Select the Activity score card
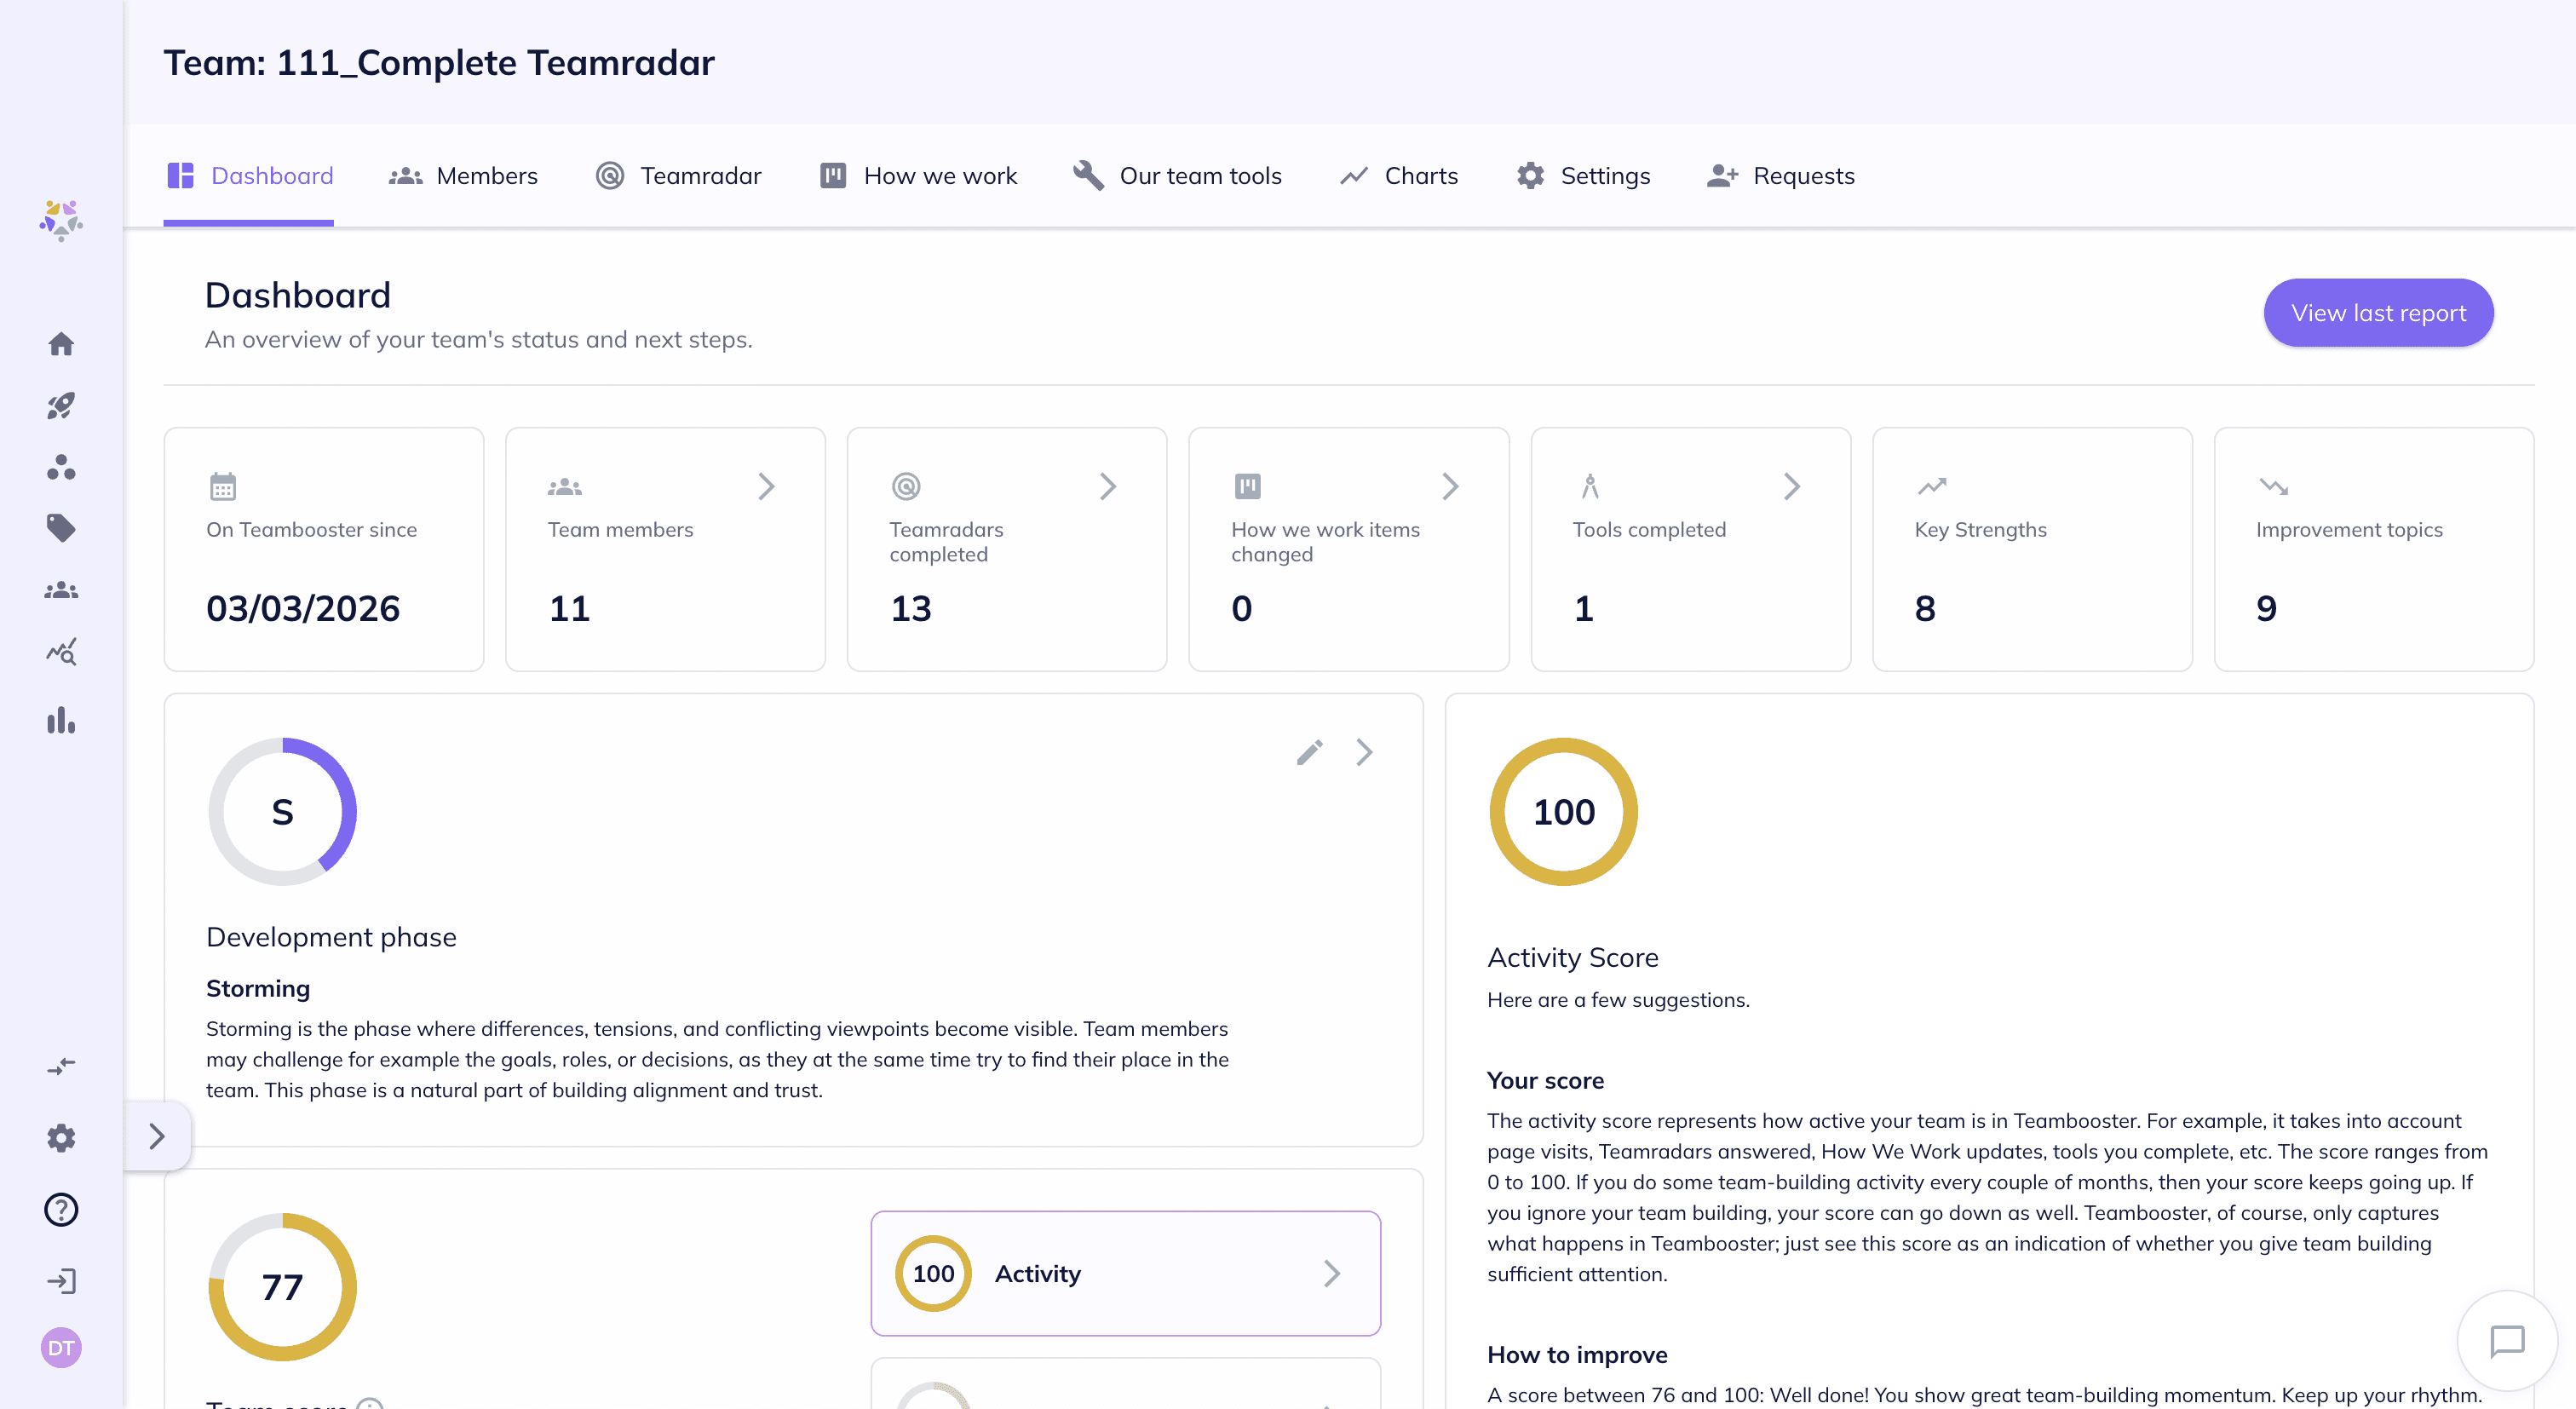This screenshot has height=1409, width=2576. tap(1125, 1273)
